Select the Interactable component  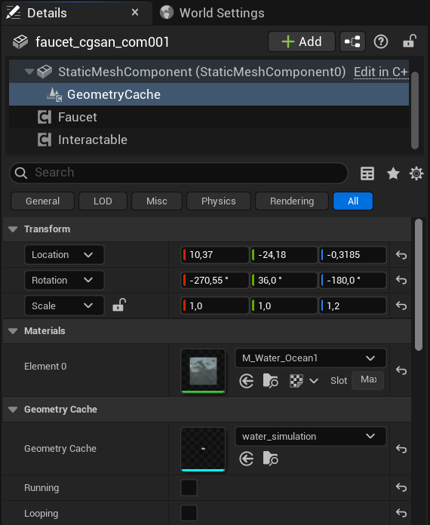[x=209, y=140]
